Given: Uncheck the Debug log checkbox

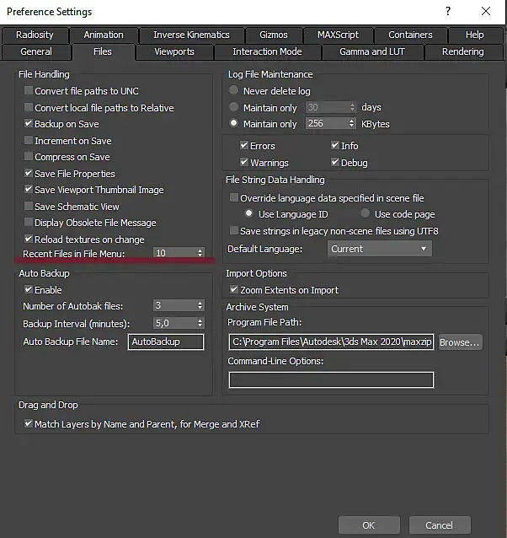Looking at the screenshot, I should click(x=335, y=162).
